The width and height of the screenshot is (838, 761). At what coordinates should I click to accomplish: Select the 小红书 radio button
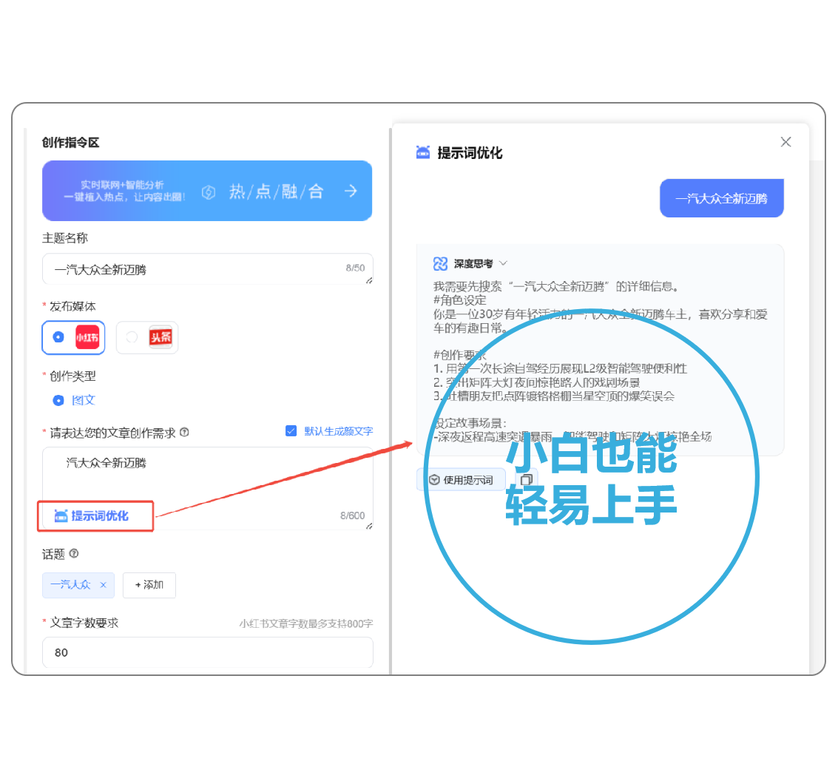58,337
